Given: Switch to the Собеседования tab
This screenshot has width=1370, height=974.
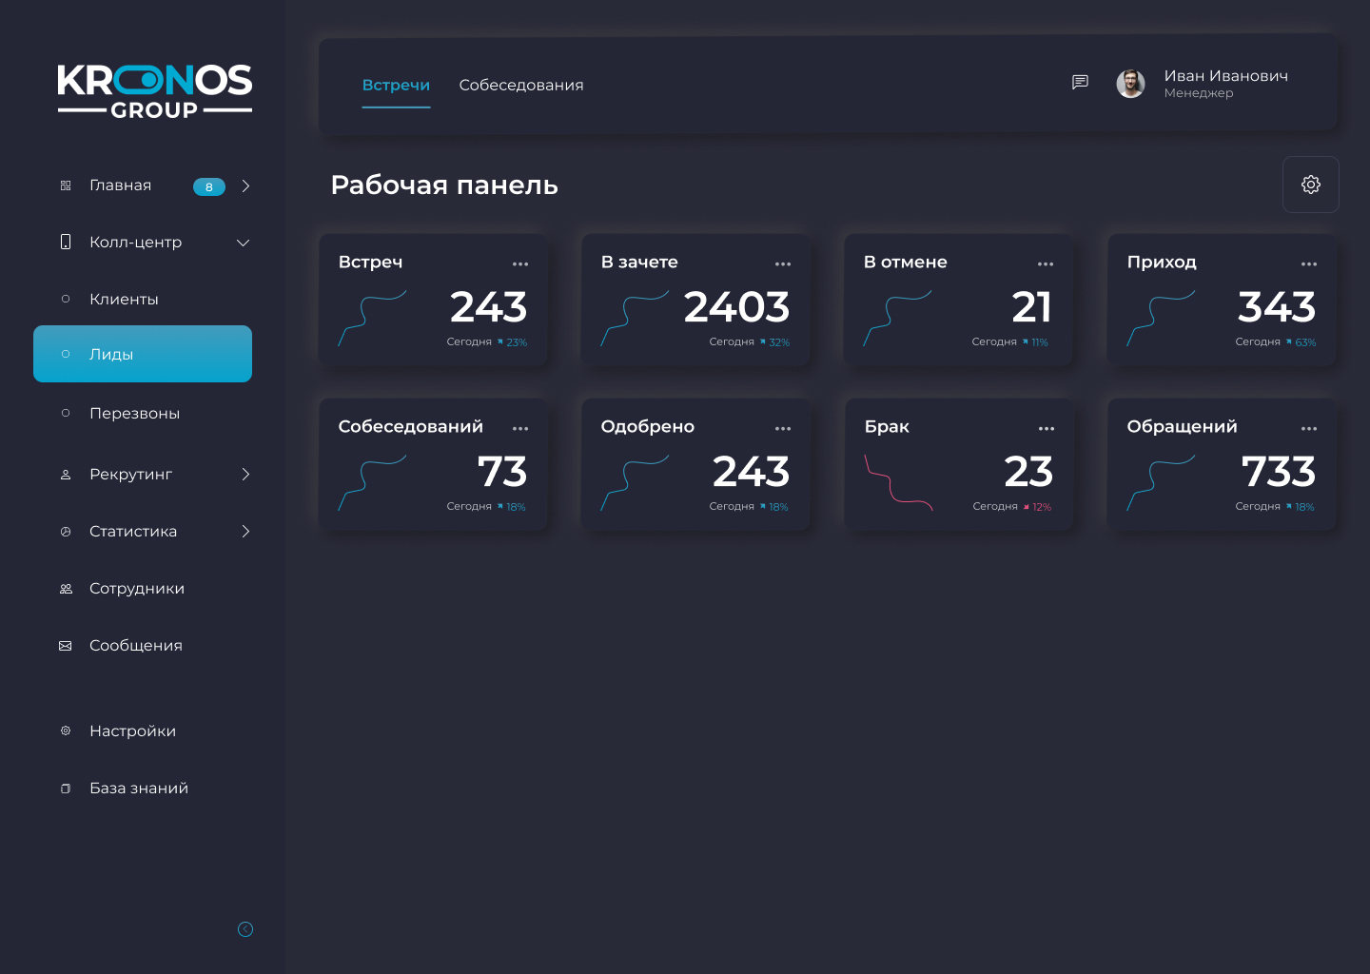Looking at the screenshot, I should coord(521,85).
